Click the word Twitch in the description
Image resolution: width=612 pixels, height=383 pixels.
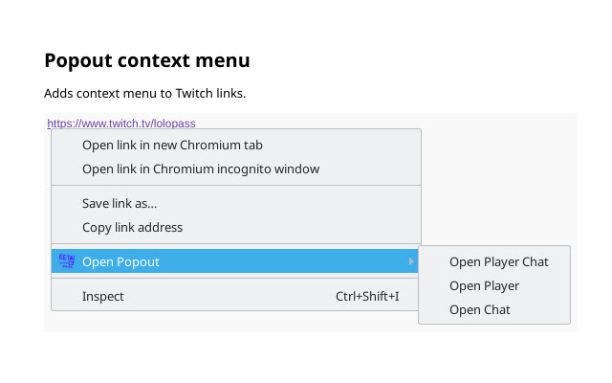[196, 93]
